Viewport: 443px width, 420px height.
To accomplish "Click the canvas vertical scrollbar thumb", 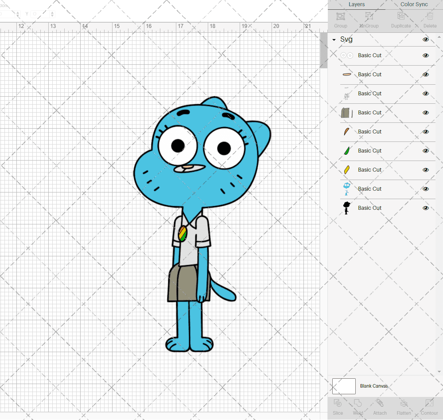I will click(x=323, y=51).
